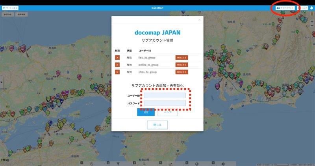Click the blue 決定 button

click(x=146, y=112)
